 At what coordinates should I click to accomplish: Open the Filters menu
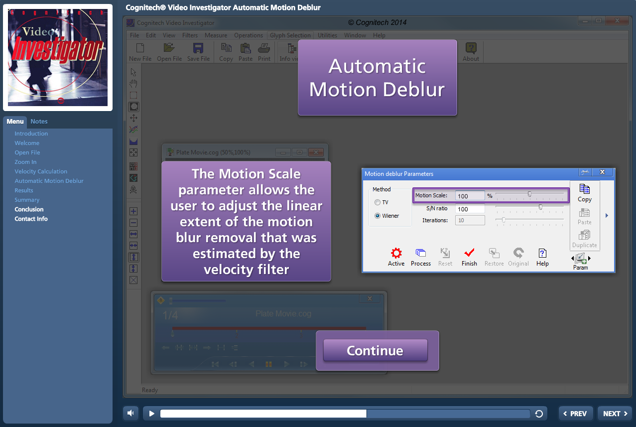[x=190, y=35]
